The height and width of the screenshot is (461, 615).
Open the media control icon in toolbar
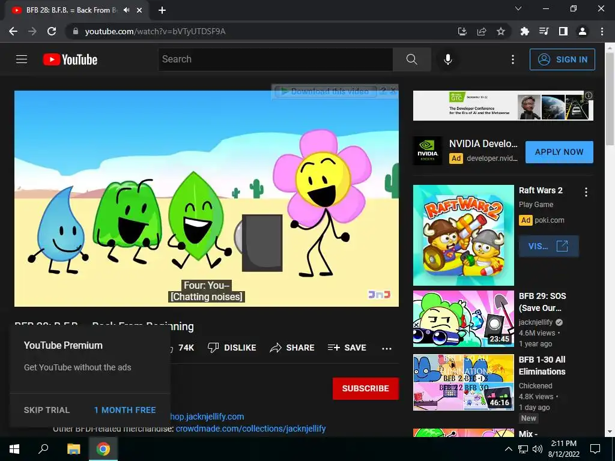click(x=544, y=31)
